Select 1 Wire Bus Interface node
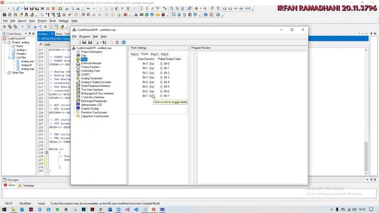 click(x=92, y=97)
